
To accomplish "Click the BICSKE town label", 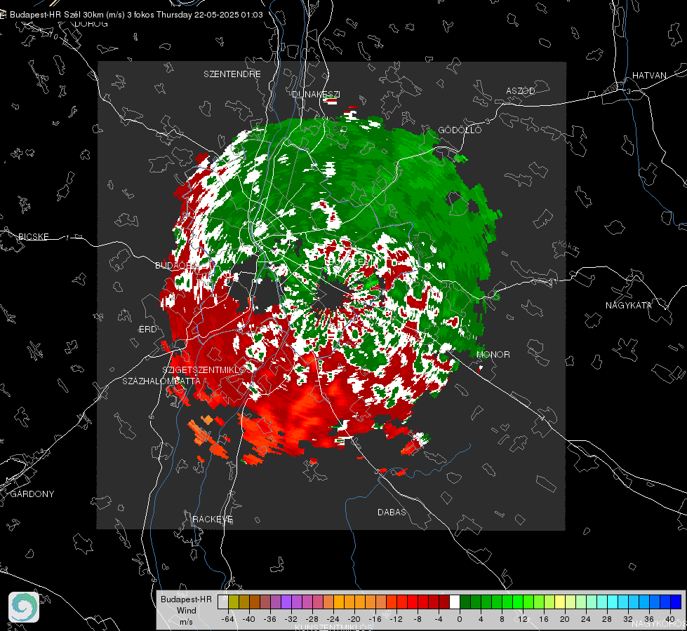I will (x=33, y=237).
